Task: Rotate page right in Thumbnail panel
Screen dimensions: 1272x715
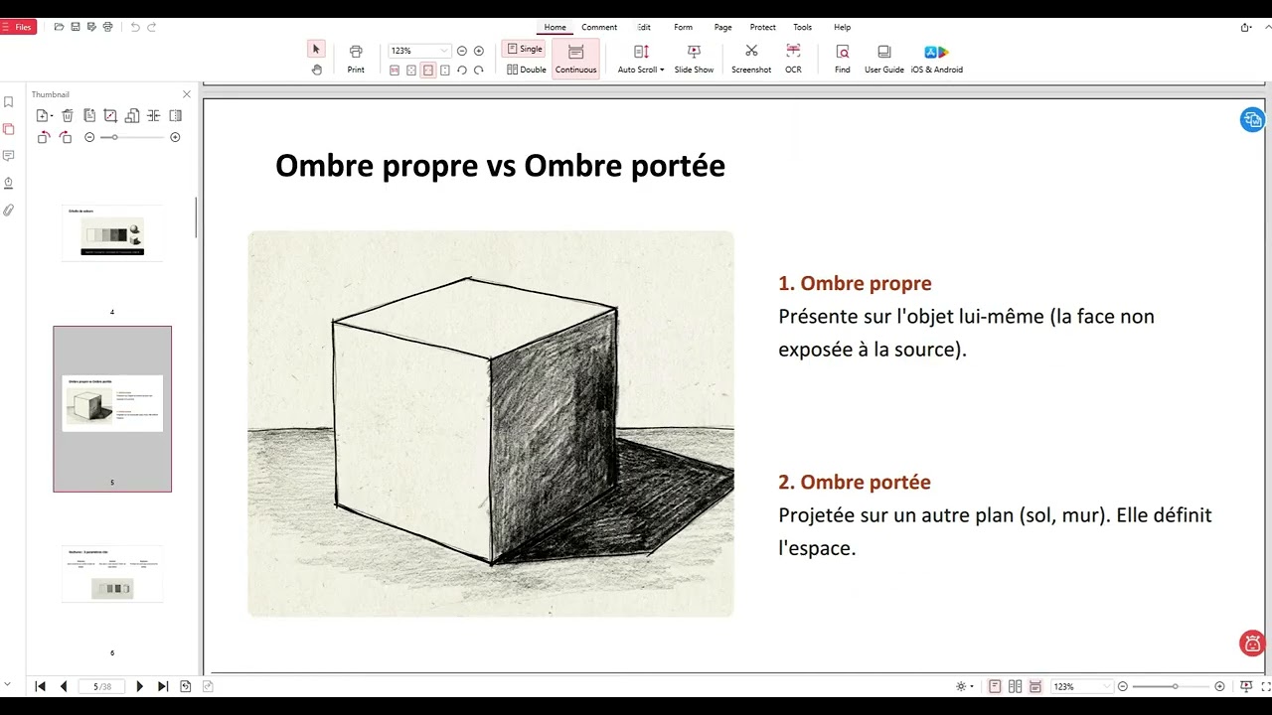Action: coord(66,137)
